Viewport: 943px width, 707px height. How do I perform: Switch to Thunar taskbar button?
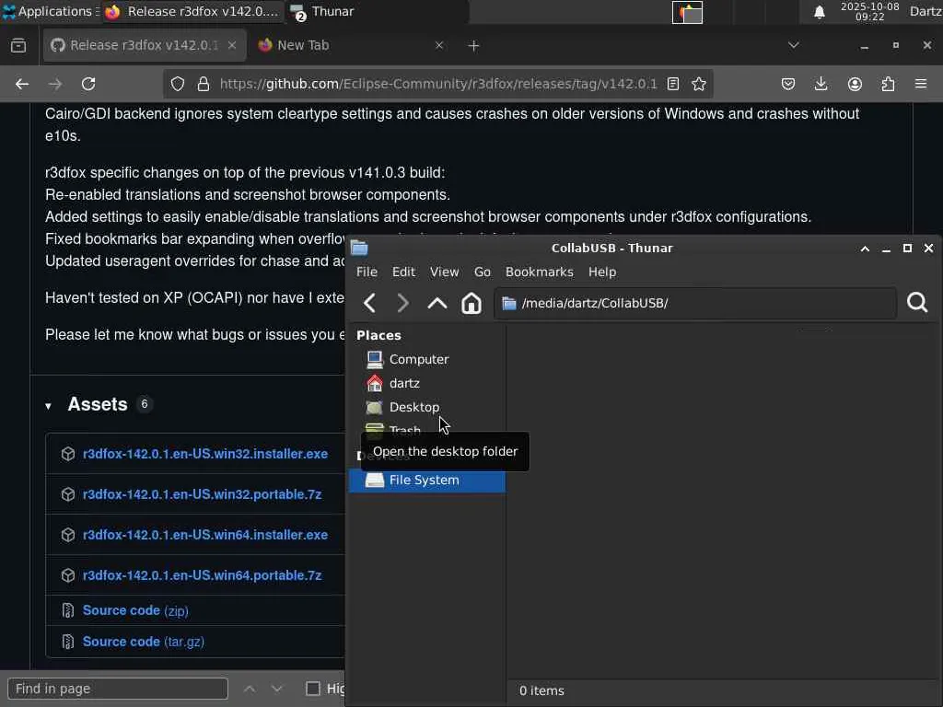[377, 11]
